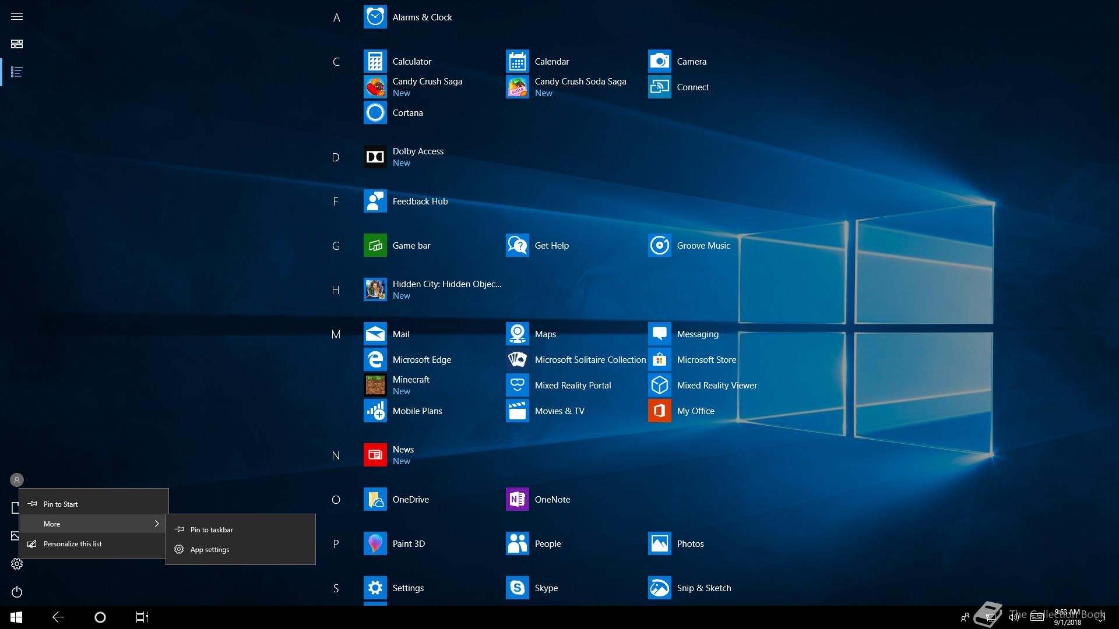Screen dimensions: 1119x629
Task: Jump using letter C group header
Action: (336, 62)
